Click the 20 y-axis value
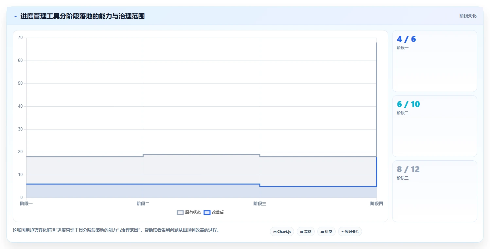This screenshot has width=490, height=249. 20,152
